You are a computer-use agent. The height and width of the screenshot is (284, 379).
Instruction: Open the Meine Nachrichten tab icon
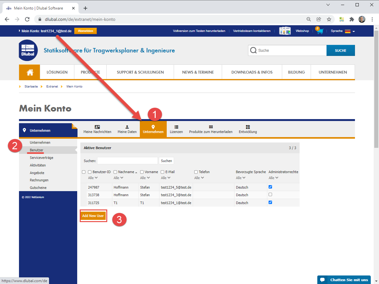tap(97, 127)
